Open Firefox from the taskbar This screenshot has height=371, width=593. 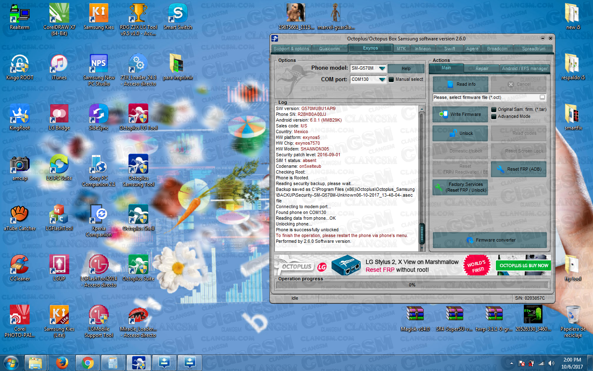pyautogui.click(x=62, y=363)
